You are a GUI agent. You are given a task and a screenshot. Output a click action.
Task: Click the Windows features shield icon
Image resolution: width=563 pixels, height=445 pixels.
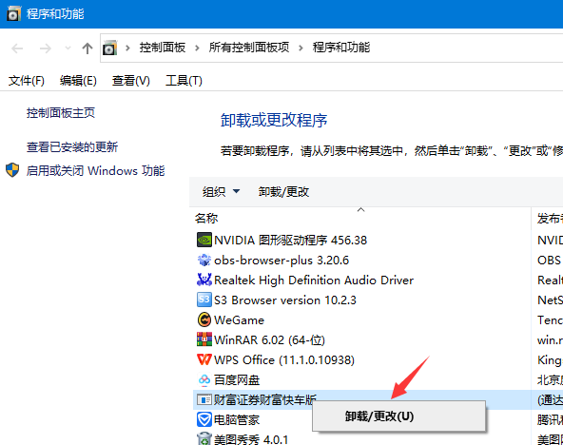click(12, 170)
